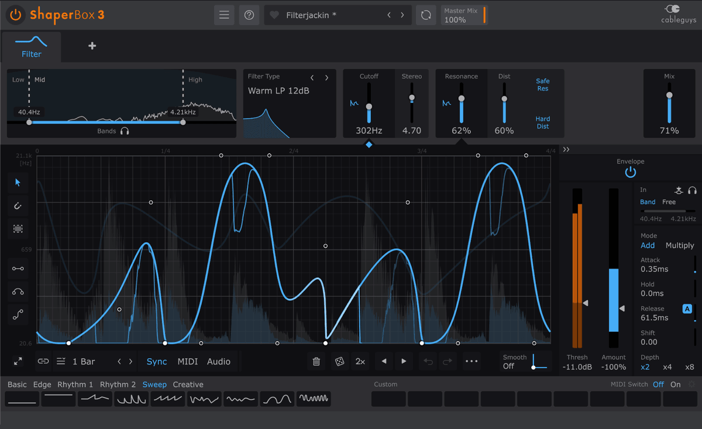Toggle the Envelope power button

[630, 173]
